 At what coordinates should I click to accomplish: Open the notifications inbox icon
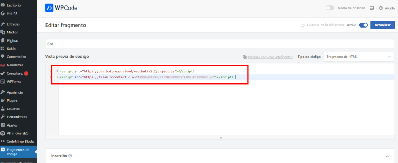point(372,8)
